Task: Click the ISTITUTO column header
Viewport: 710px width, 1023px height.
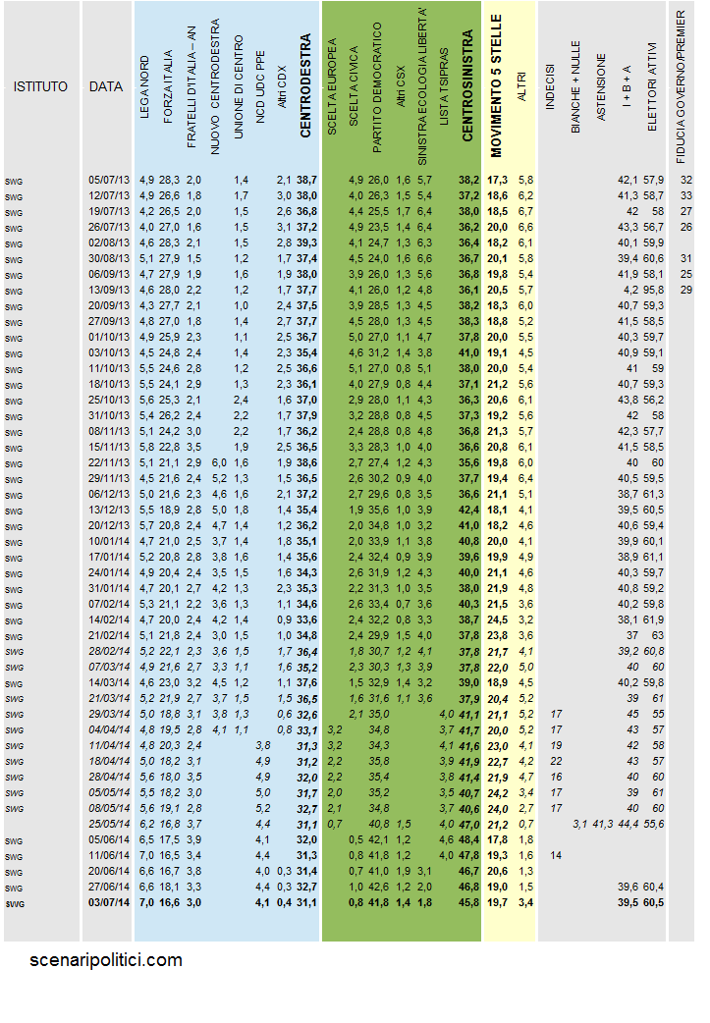Action: tap(40, 86)
